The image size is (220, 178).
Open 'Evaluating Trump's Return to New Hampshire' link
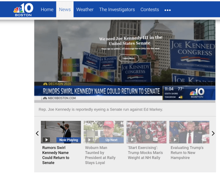pyautogui.click(x=187, y=153)
